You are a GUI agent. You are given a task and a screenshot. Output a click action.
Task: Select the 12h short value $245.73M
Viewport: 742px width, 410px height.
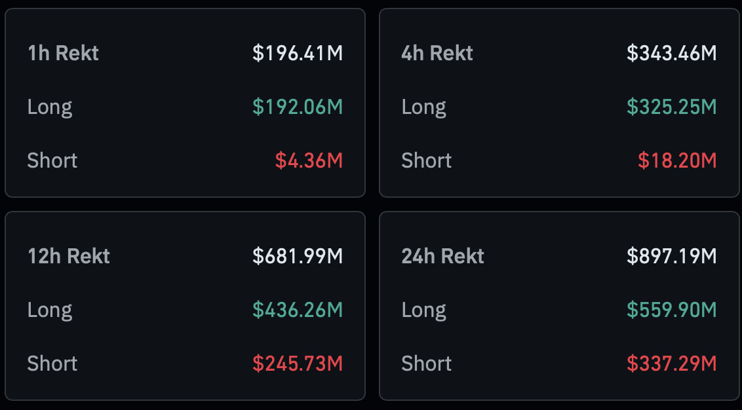coord(298,363)
